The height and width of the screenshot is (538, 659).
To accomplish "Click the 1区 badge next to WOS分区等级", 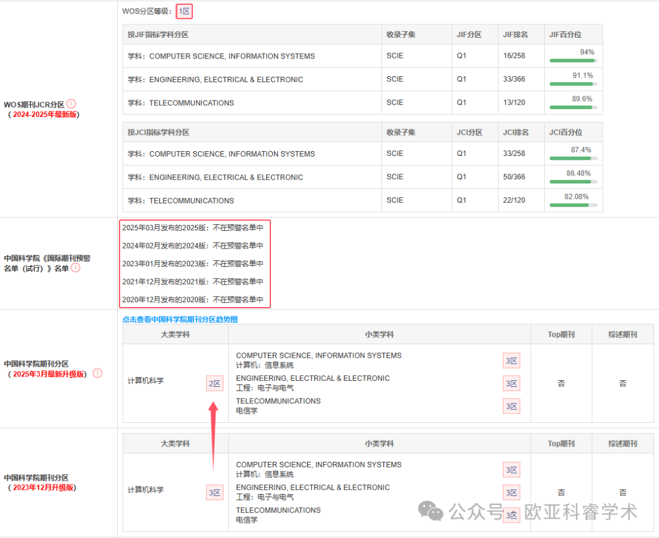I will coord(184,12).
